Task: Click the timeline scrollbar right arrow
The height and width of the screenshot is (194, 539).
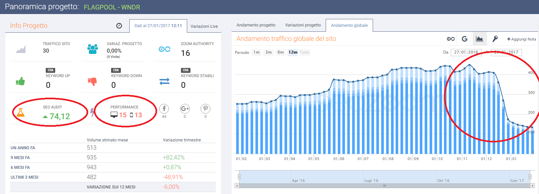Action: coord(532,186)
